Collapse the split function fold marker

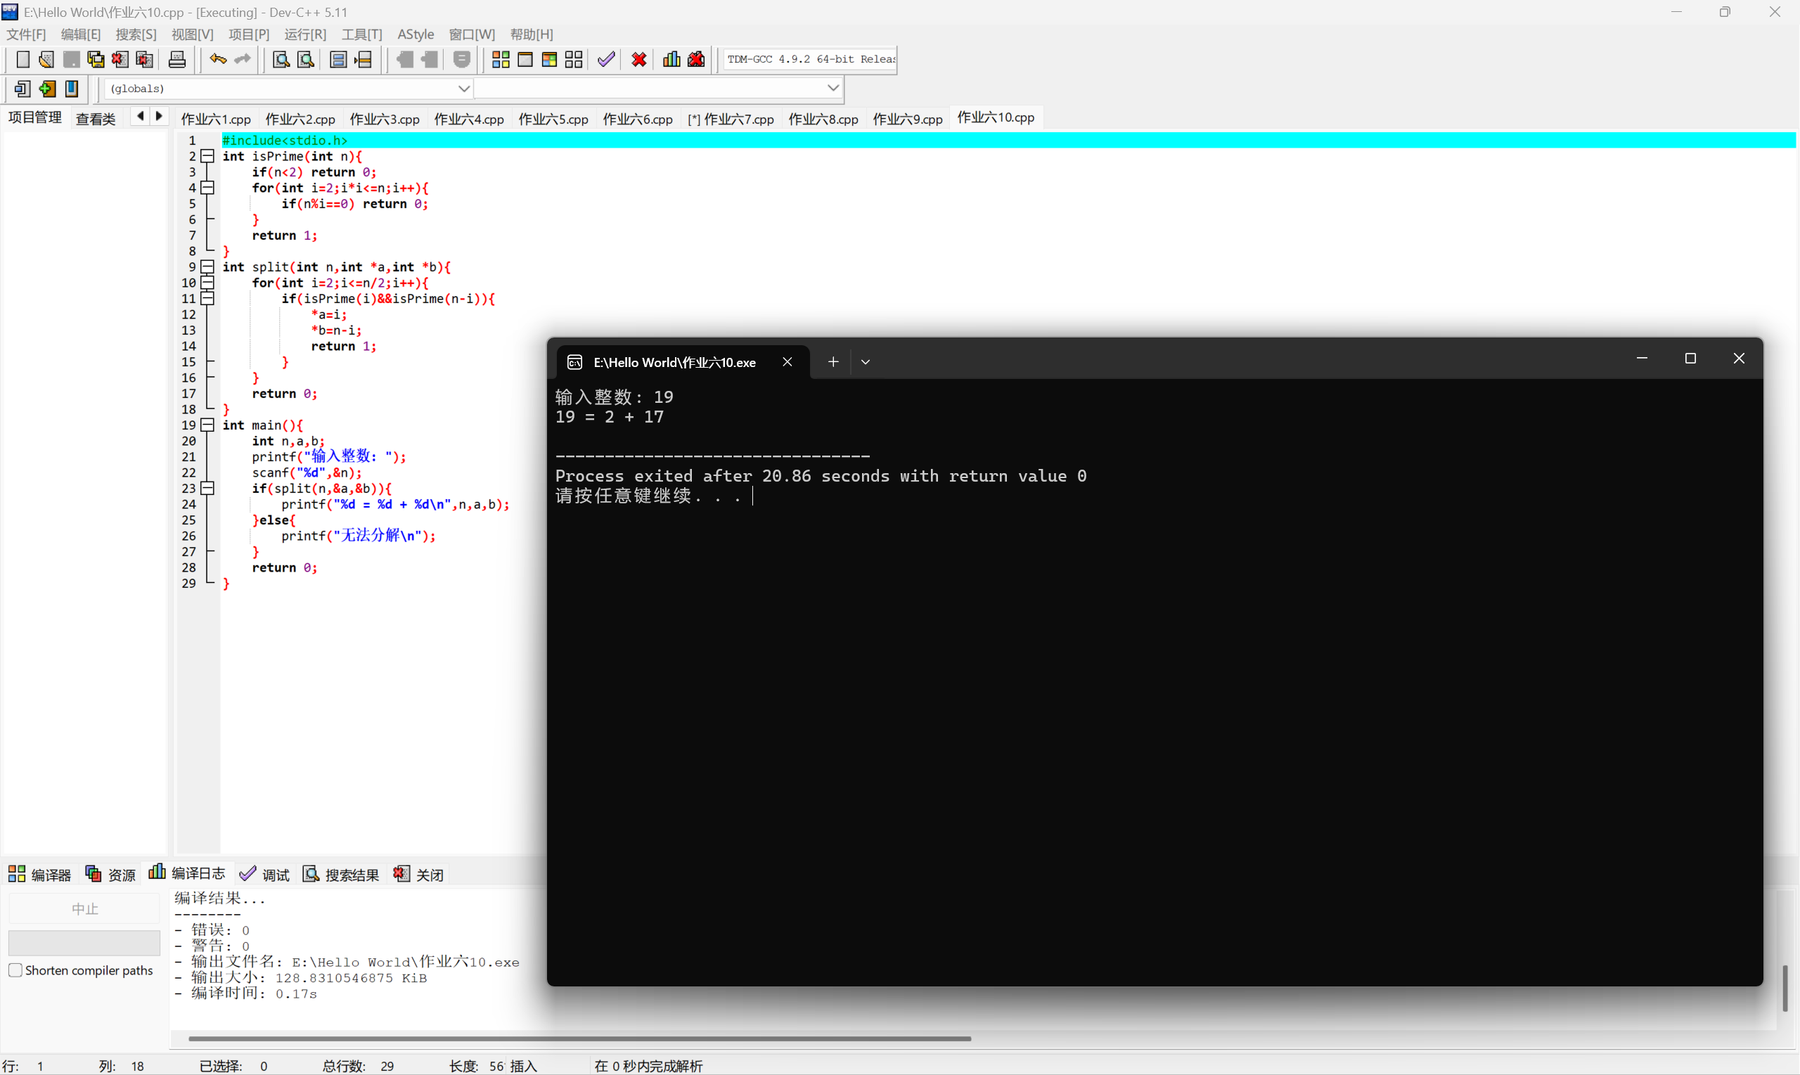point(208,266)
